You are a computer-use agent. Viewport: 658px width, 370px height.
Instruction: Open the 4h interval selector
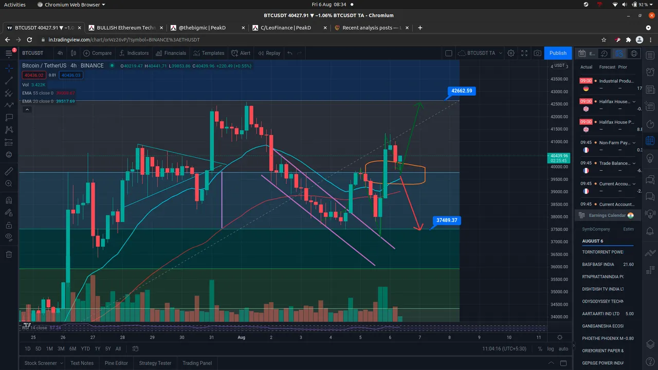(x=60, y=53)
